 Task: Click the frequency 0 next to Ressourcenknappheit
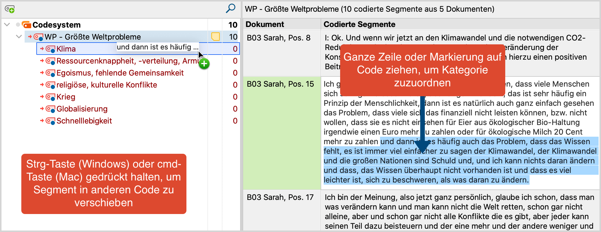[235, 61]
